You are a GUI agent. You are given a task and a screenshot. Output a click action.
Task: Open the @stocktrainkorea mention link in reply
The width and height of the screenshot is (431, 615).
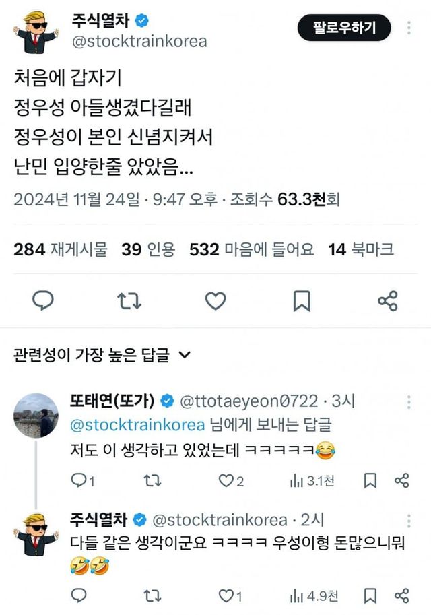[137, 425]
